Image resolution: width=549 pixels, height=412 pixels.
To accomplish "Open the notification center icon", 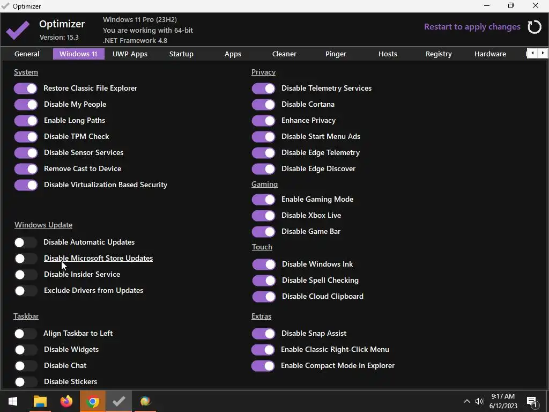I will pyautogui.click(x=532, y=402).
